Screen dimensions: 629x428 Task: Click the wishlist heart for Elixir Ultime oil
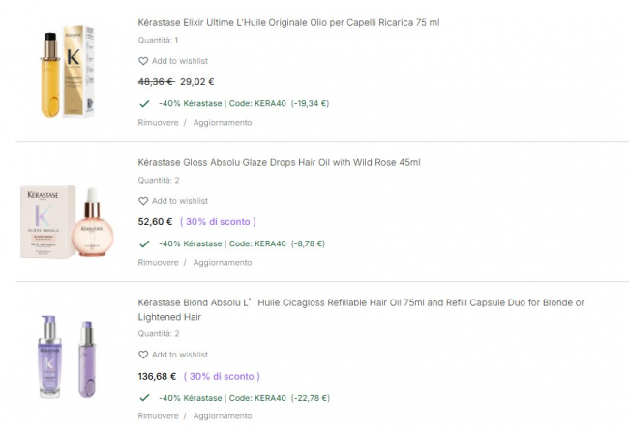[143, 61]
